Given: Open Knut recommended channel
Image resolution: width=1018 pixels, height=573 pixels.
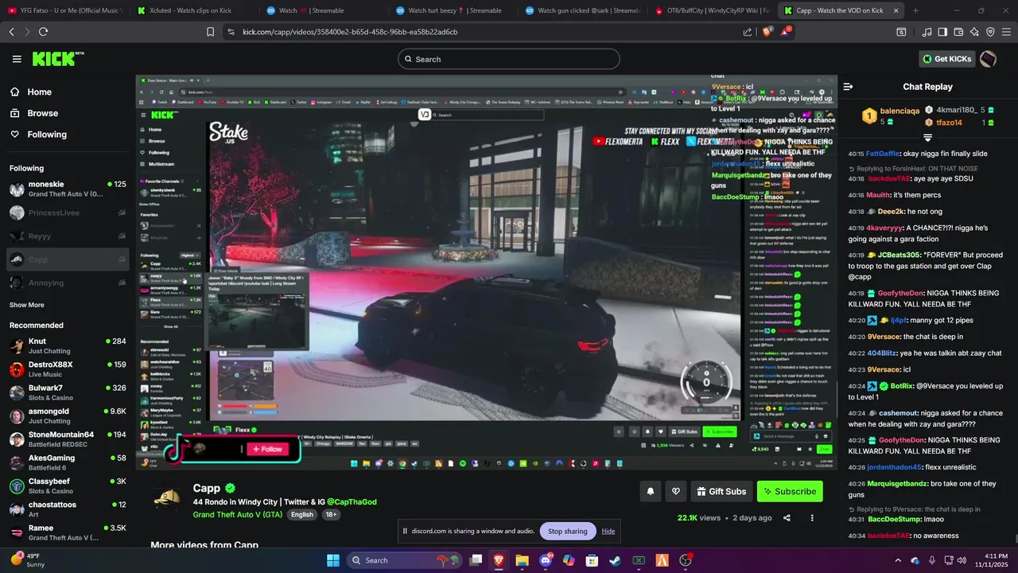Looking at the screenshot, I should tap(68, 346).
